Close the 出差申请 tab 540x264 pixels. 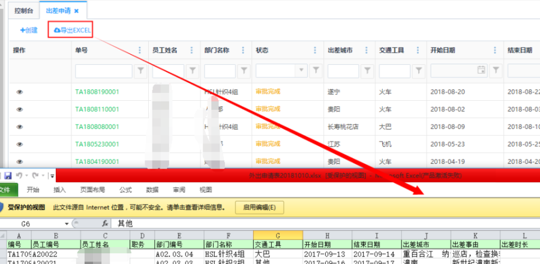coord(76,10)
